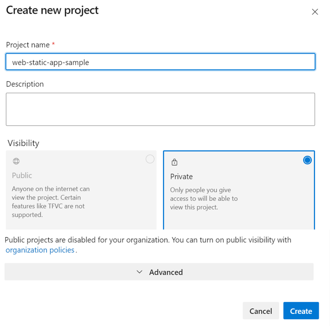
Task: Click the Project name field label
Action: [28, 45]
